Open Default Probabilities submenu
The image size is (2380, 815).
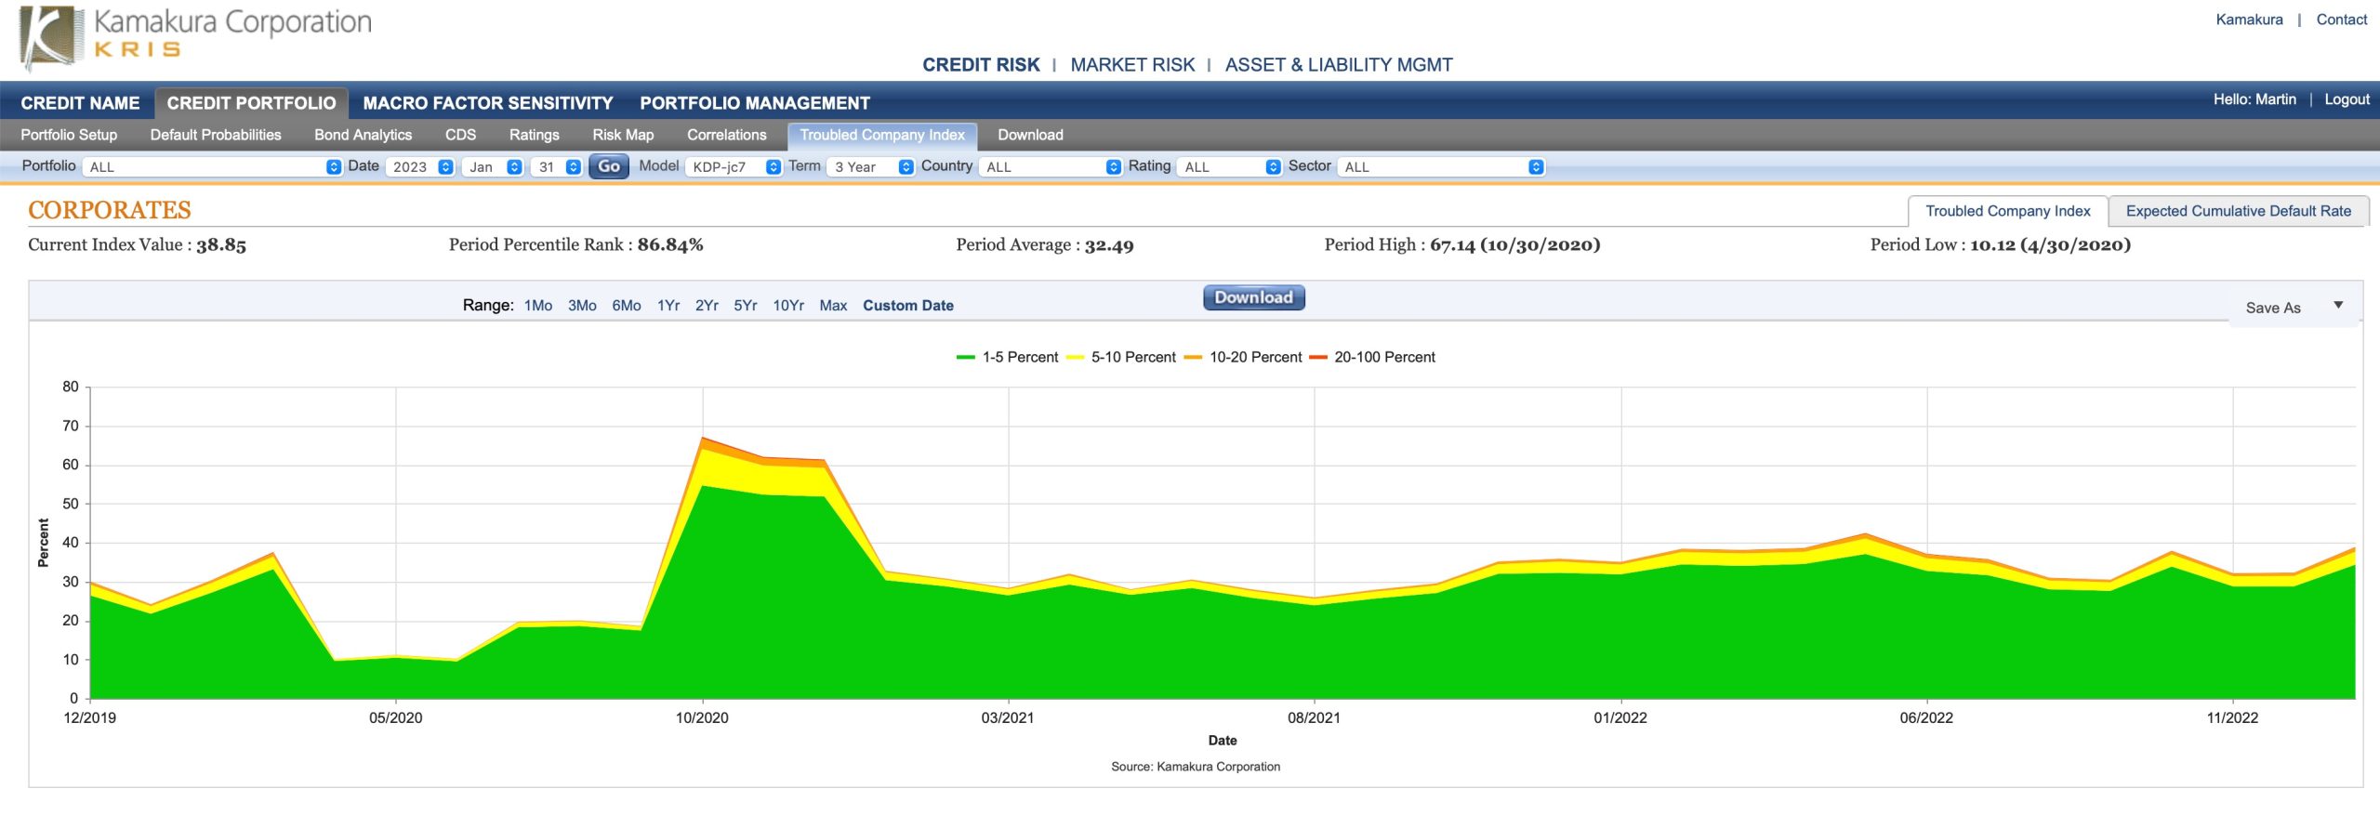point(216,135)
